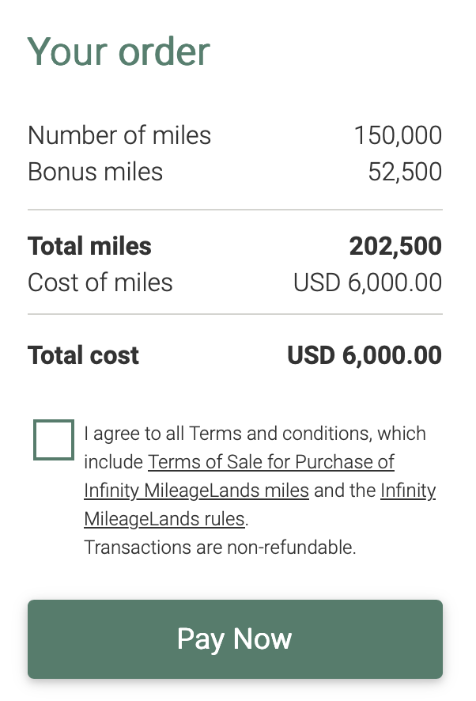Image resolution: width=476 pixels, height=701 pixels.
Task: Click the Your order heading
Action: (x=119, y=51)
